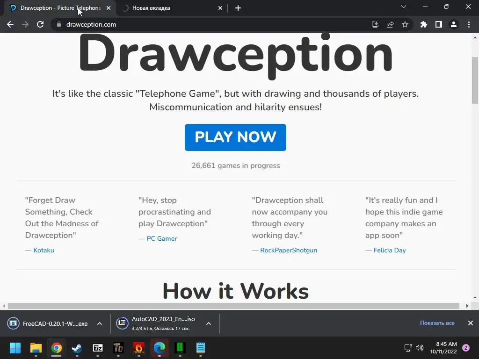
Task: Launch Steam from the taskbar
Action: pyautogui.click(x=77, y=348)
